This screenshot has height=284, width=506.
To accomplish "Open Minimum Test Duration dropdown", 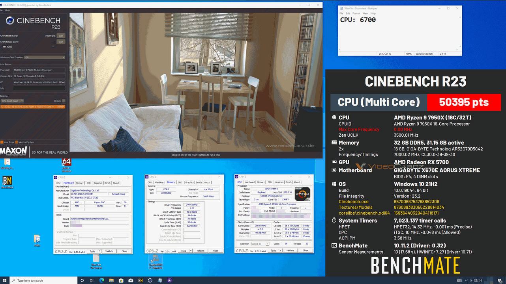I will pyautogui.click(x=44, y=57).
